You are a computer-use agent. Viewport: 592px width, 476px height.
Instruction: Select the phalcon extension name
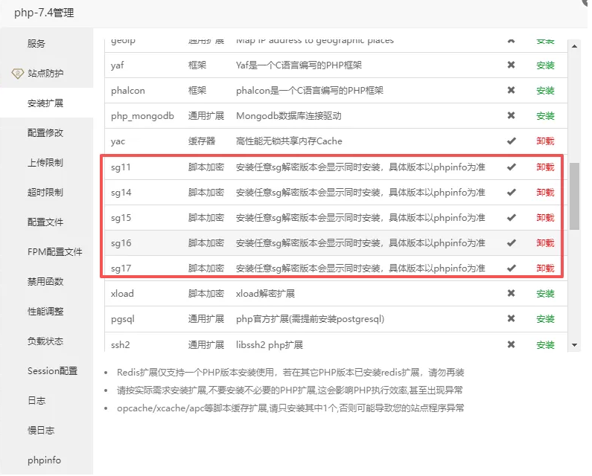pyautogui.click(x=128, y=91)
